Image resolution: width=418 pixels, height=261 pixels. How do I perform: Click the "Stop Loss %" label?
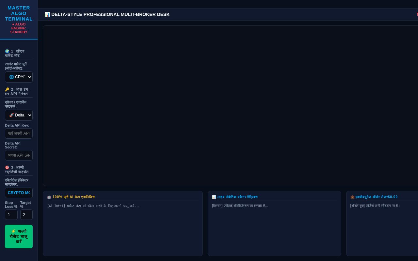click(x=11, y=205)
